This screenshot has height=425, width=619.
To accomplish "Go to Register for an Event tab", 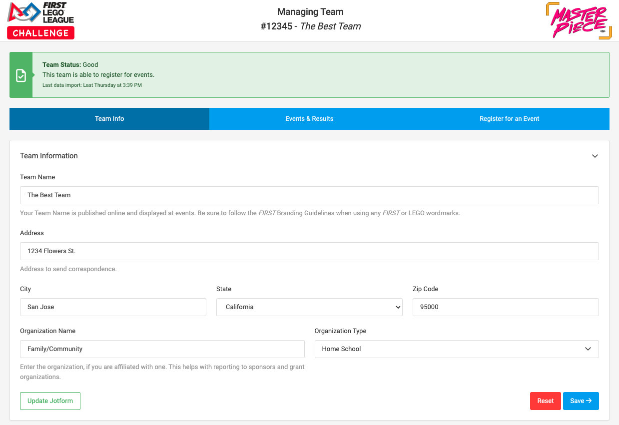I will point(509,119).
